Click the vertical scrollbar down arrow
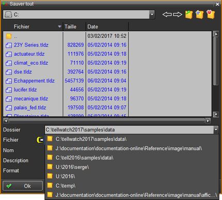This screenshot has height=200, width=222. point(216,114)
